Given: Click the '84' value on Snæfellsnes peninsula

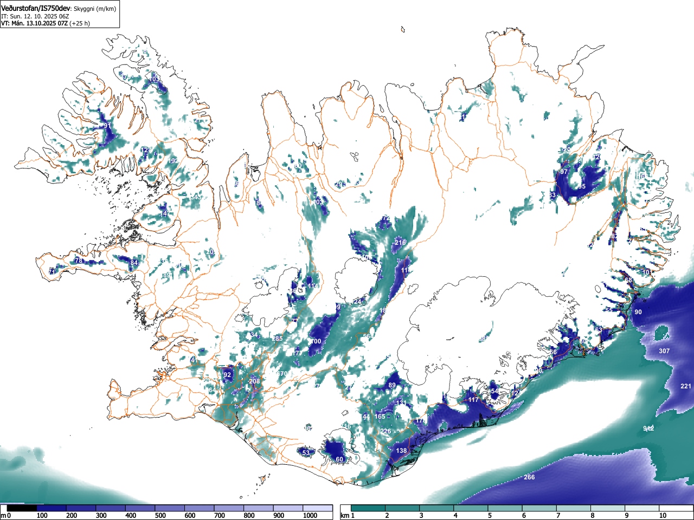Looking at the screenshot, I should click(134, 263).
